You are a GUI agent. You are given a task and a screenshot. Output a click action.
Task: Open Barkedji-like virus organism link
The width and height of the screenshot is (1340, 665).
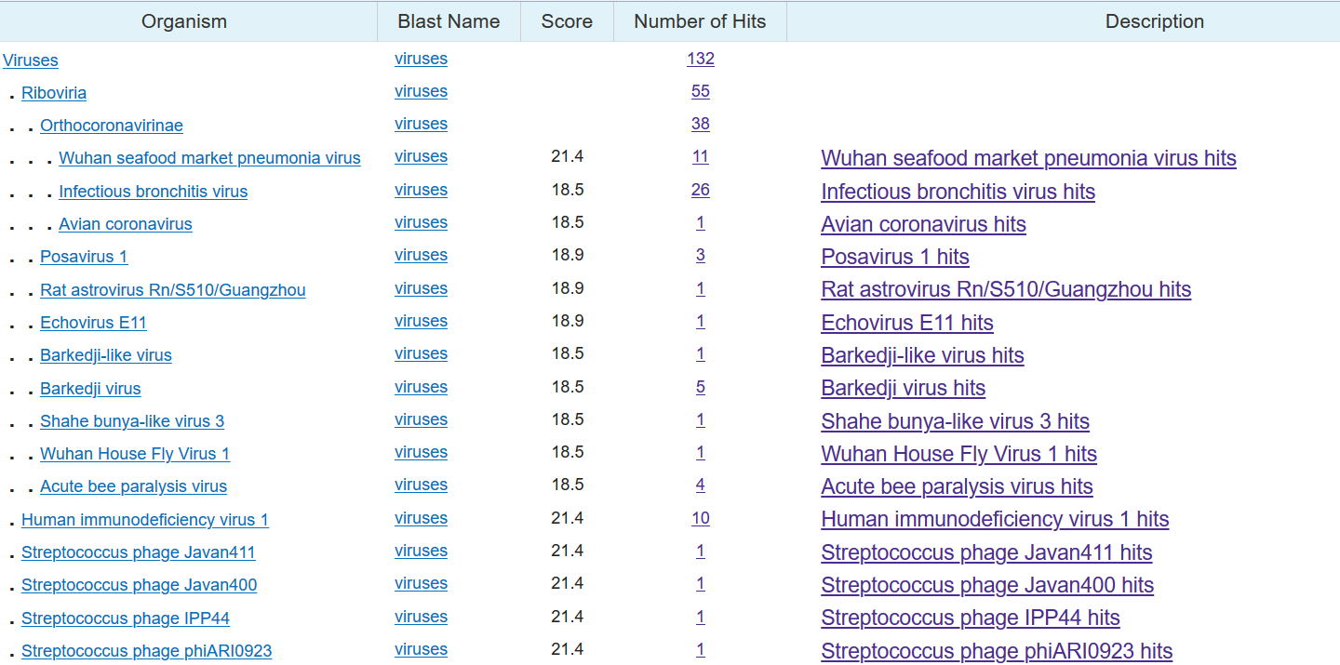(x=106, y=355)
